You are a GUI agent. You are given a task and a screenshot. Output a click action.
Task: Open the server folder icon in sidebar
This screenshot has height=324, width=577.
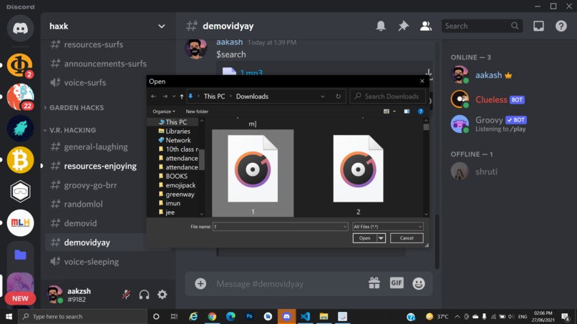[x=20, y=255]
